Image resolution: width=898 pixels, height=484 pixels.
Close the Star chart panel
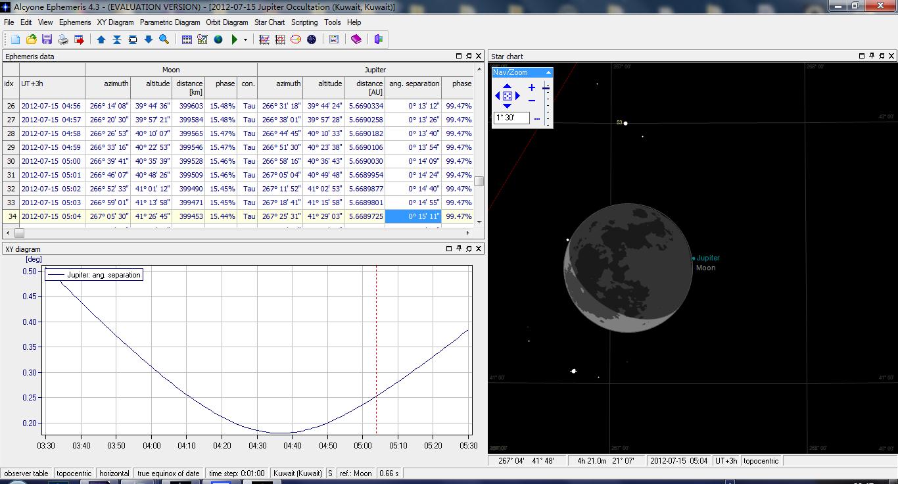[x=892, y=57]
